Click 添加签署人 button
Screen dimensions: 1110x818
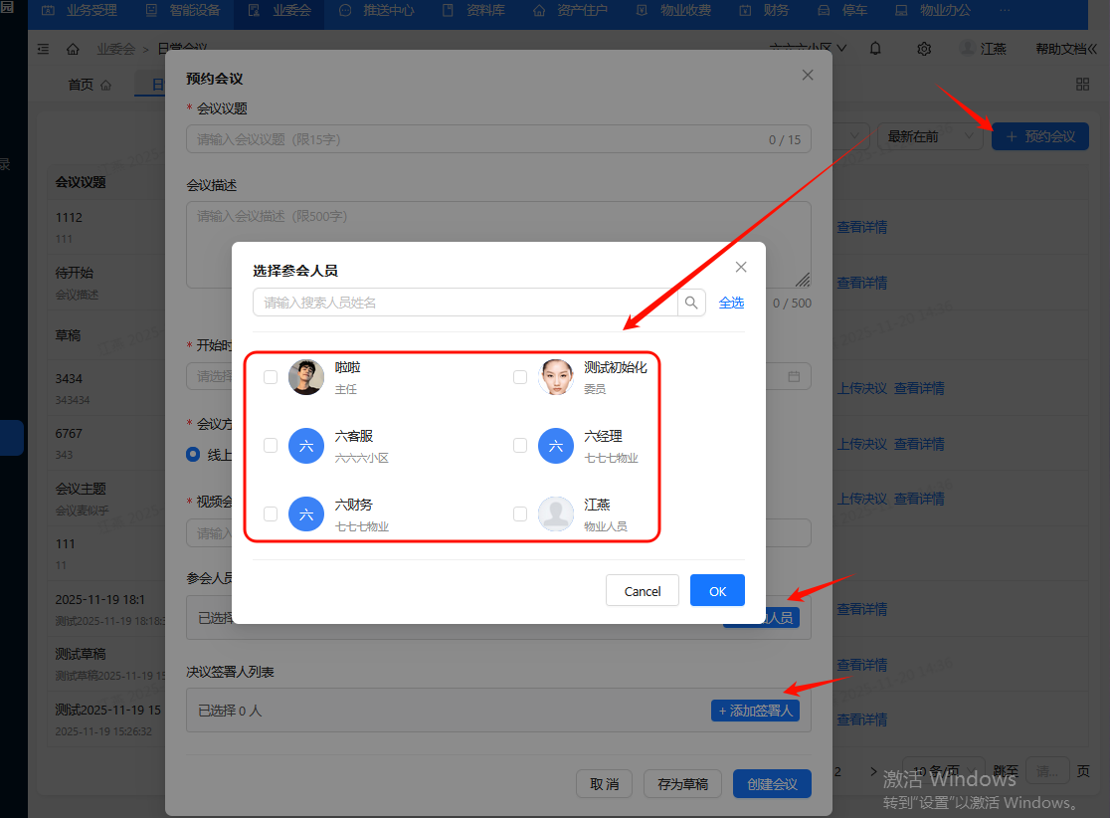755,711
